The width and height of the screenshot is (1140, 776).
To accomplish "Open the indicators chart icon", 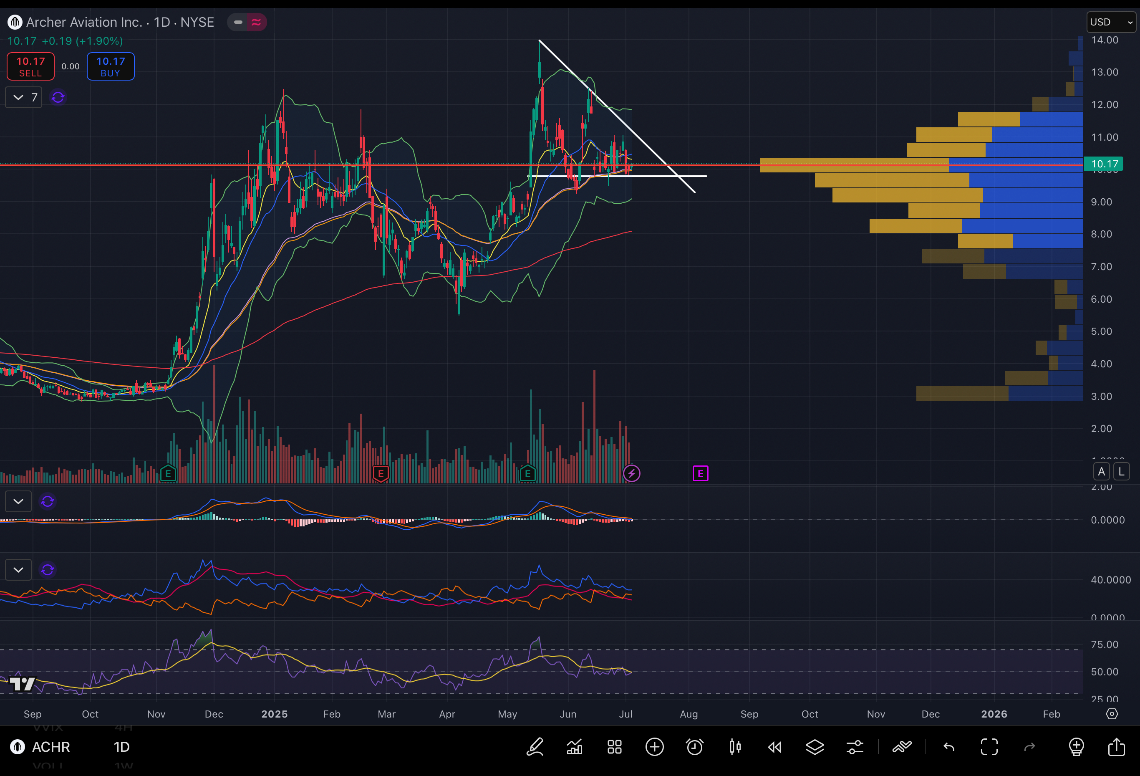I will pos(575,747).
